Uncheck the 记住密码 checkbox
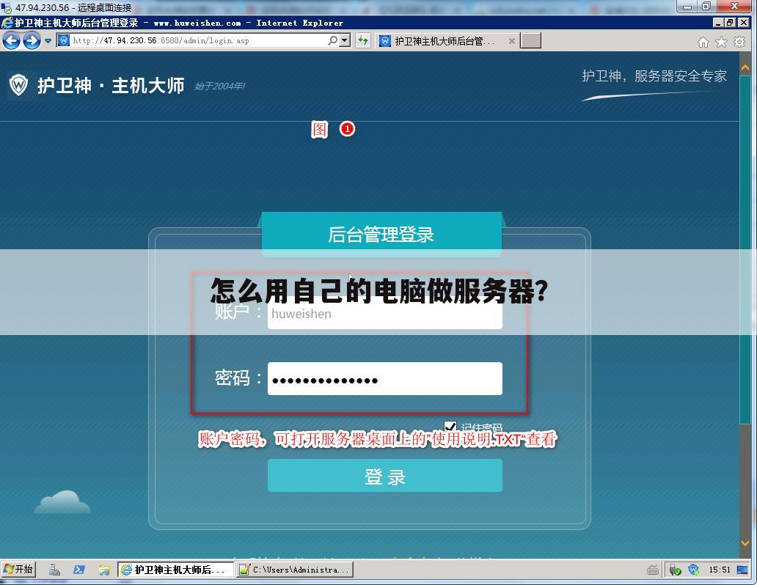The image size is (757, 585). click(x=450, y=426)
